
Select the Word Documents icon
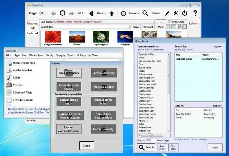9,63
